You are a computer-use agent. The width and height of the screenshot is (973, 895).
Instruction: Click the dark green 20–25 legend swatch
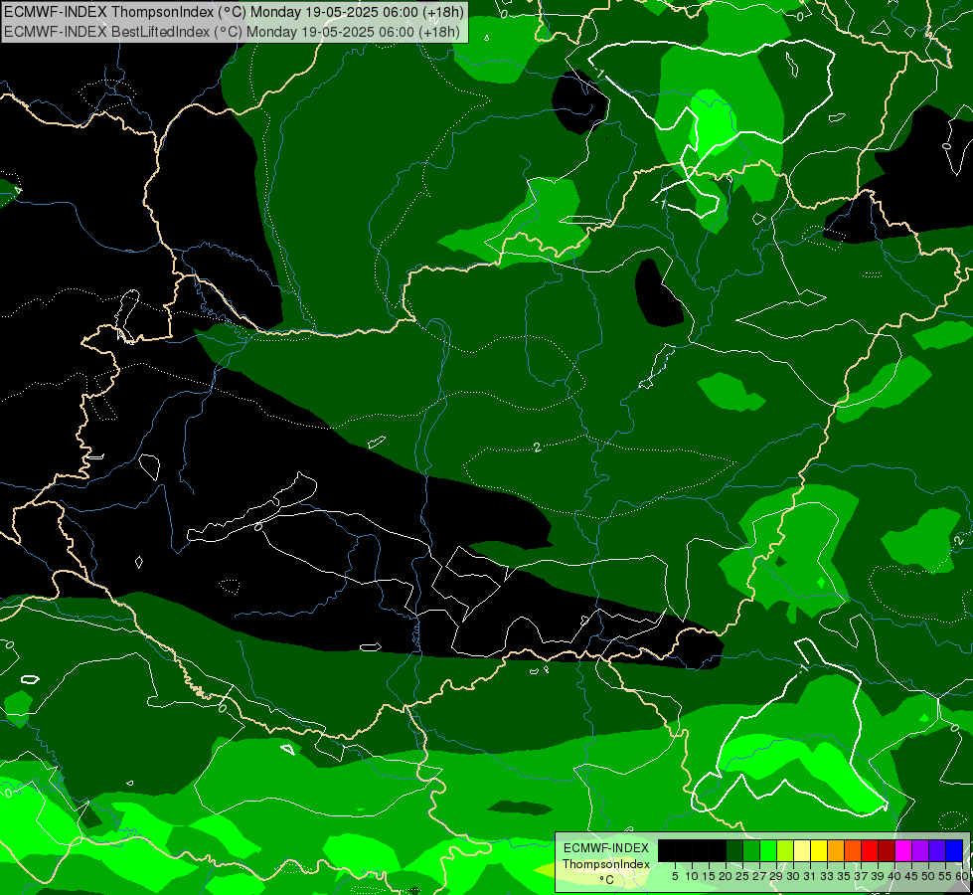[x=734, y=851]
